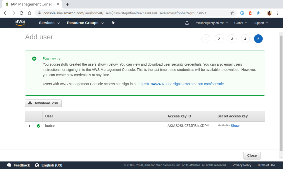The image size is (283, 169).
Task: Expand the foobar user row
Action: coord(29,126)
